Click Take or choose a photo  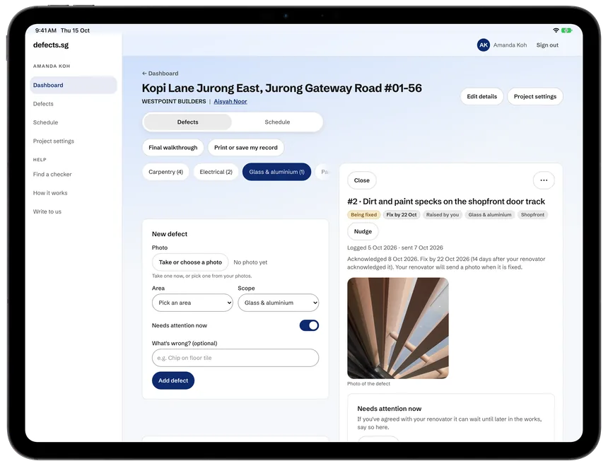(x=190, y=262)
